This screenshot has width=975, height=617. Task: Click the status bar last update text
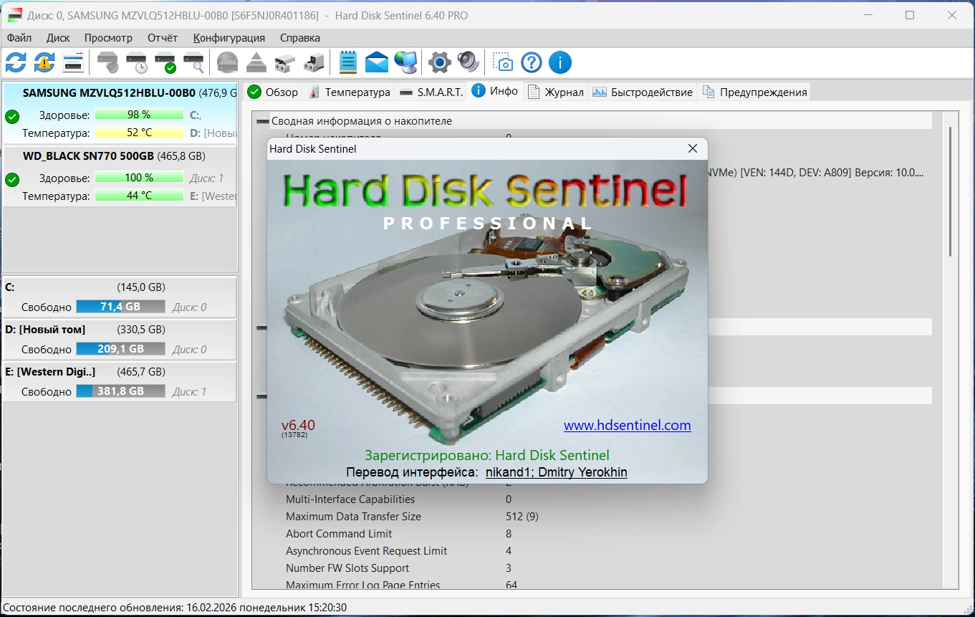click(x=175, y=608)
